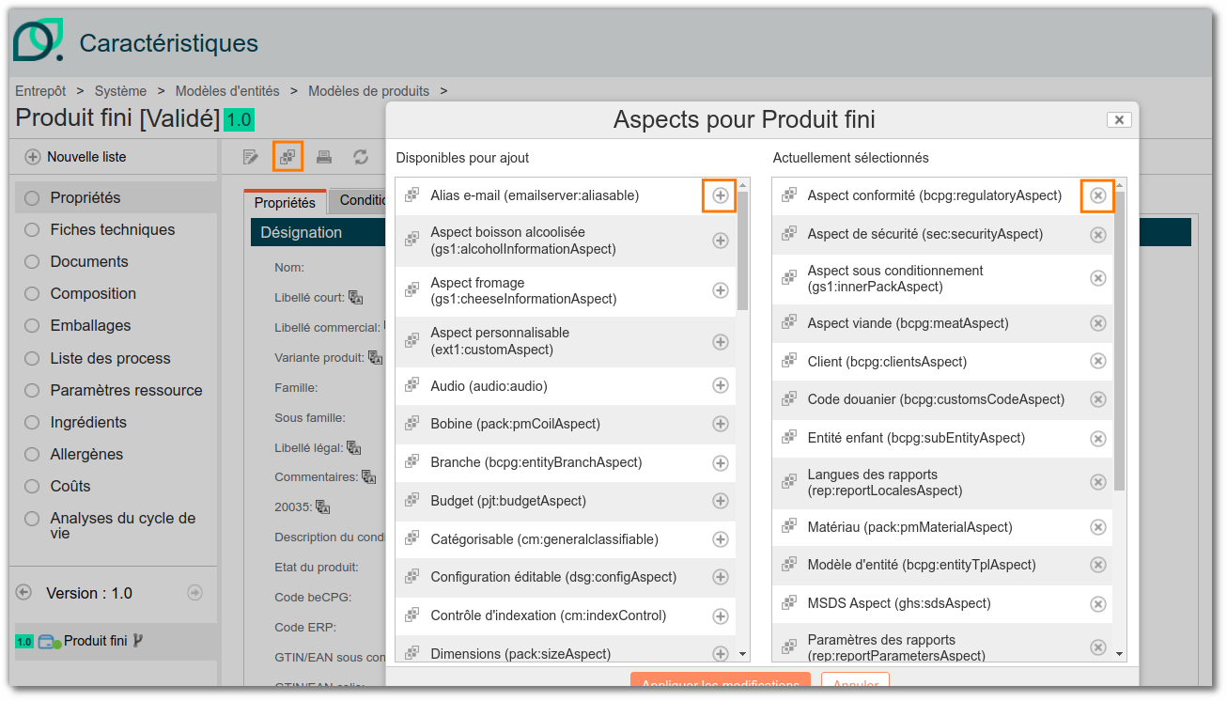Remove the Modèle d'entité aspect
Screen dimensions: 1227x701
point(1097,565)
